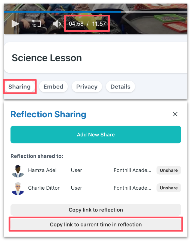Viewport: 191px width, 242px height.
Task: Rewind video by 10 seconds
Action: pyautogui.click(x=36, y=24)
